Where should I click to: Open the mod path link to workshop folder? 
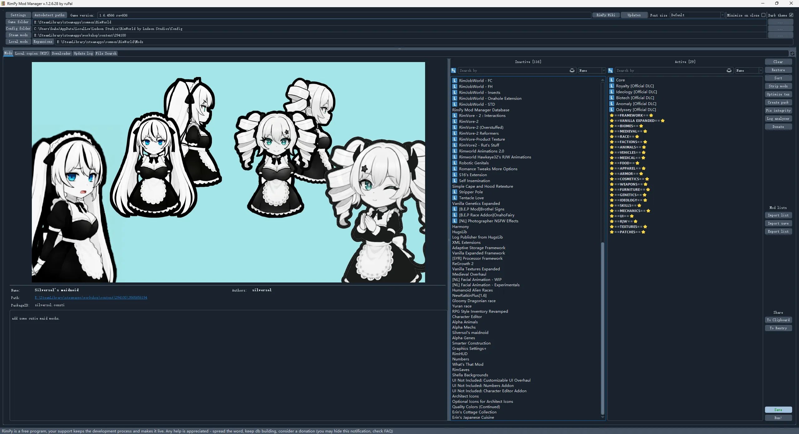pyautogui.click(x=91, y=297)
